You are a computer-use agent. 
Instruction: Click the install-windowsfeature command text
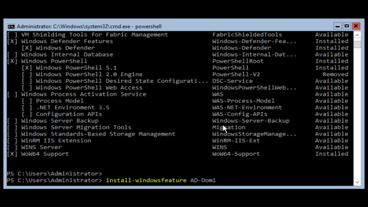146,180
